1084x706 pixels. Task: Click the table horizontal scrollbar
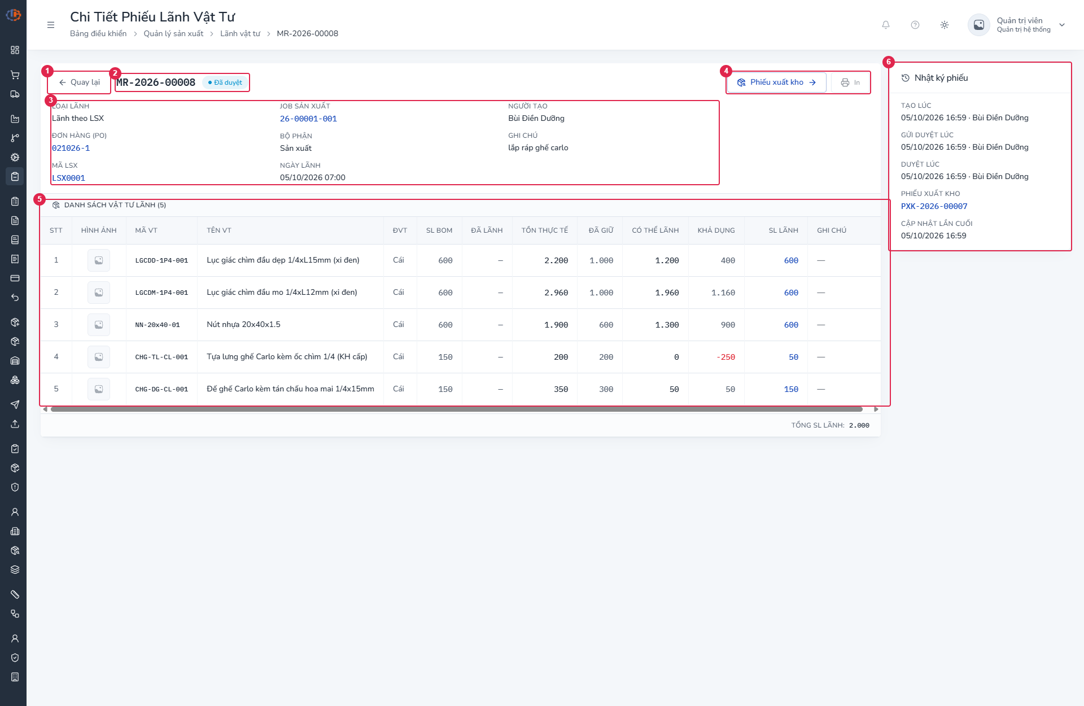pyautogui.click(x=456, y=409)
